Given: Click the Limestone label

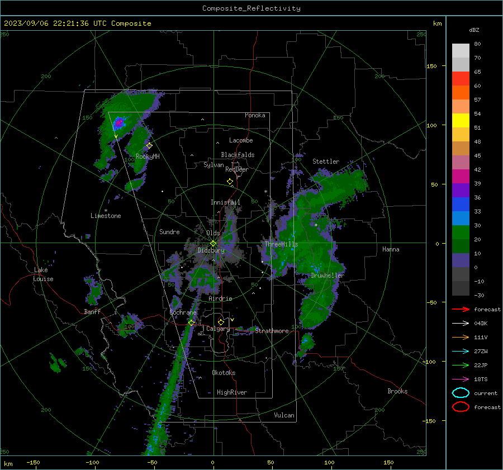Looking at the screenshot, I should (106, 216).
